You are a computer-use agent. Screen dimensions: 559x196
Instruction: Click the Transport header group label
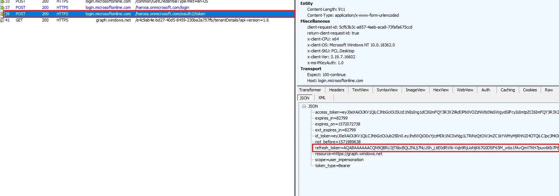(311, 69)
